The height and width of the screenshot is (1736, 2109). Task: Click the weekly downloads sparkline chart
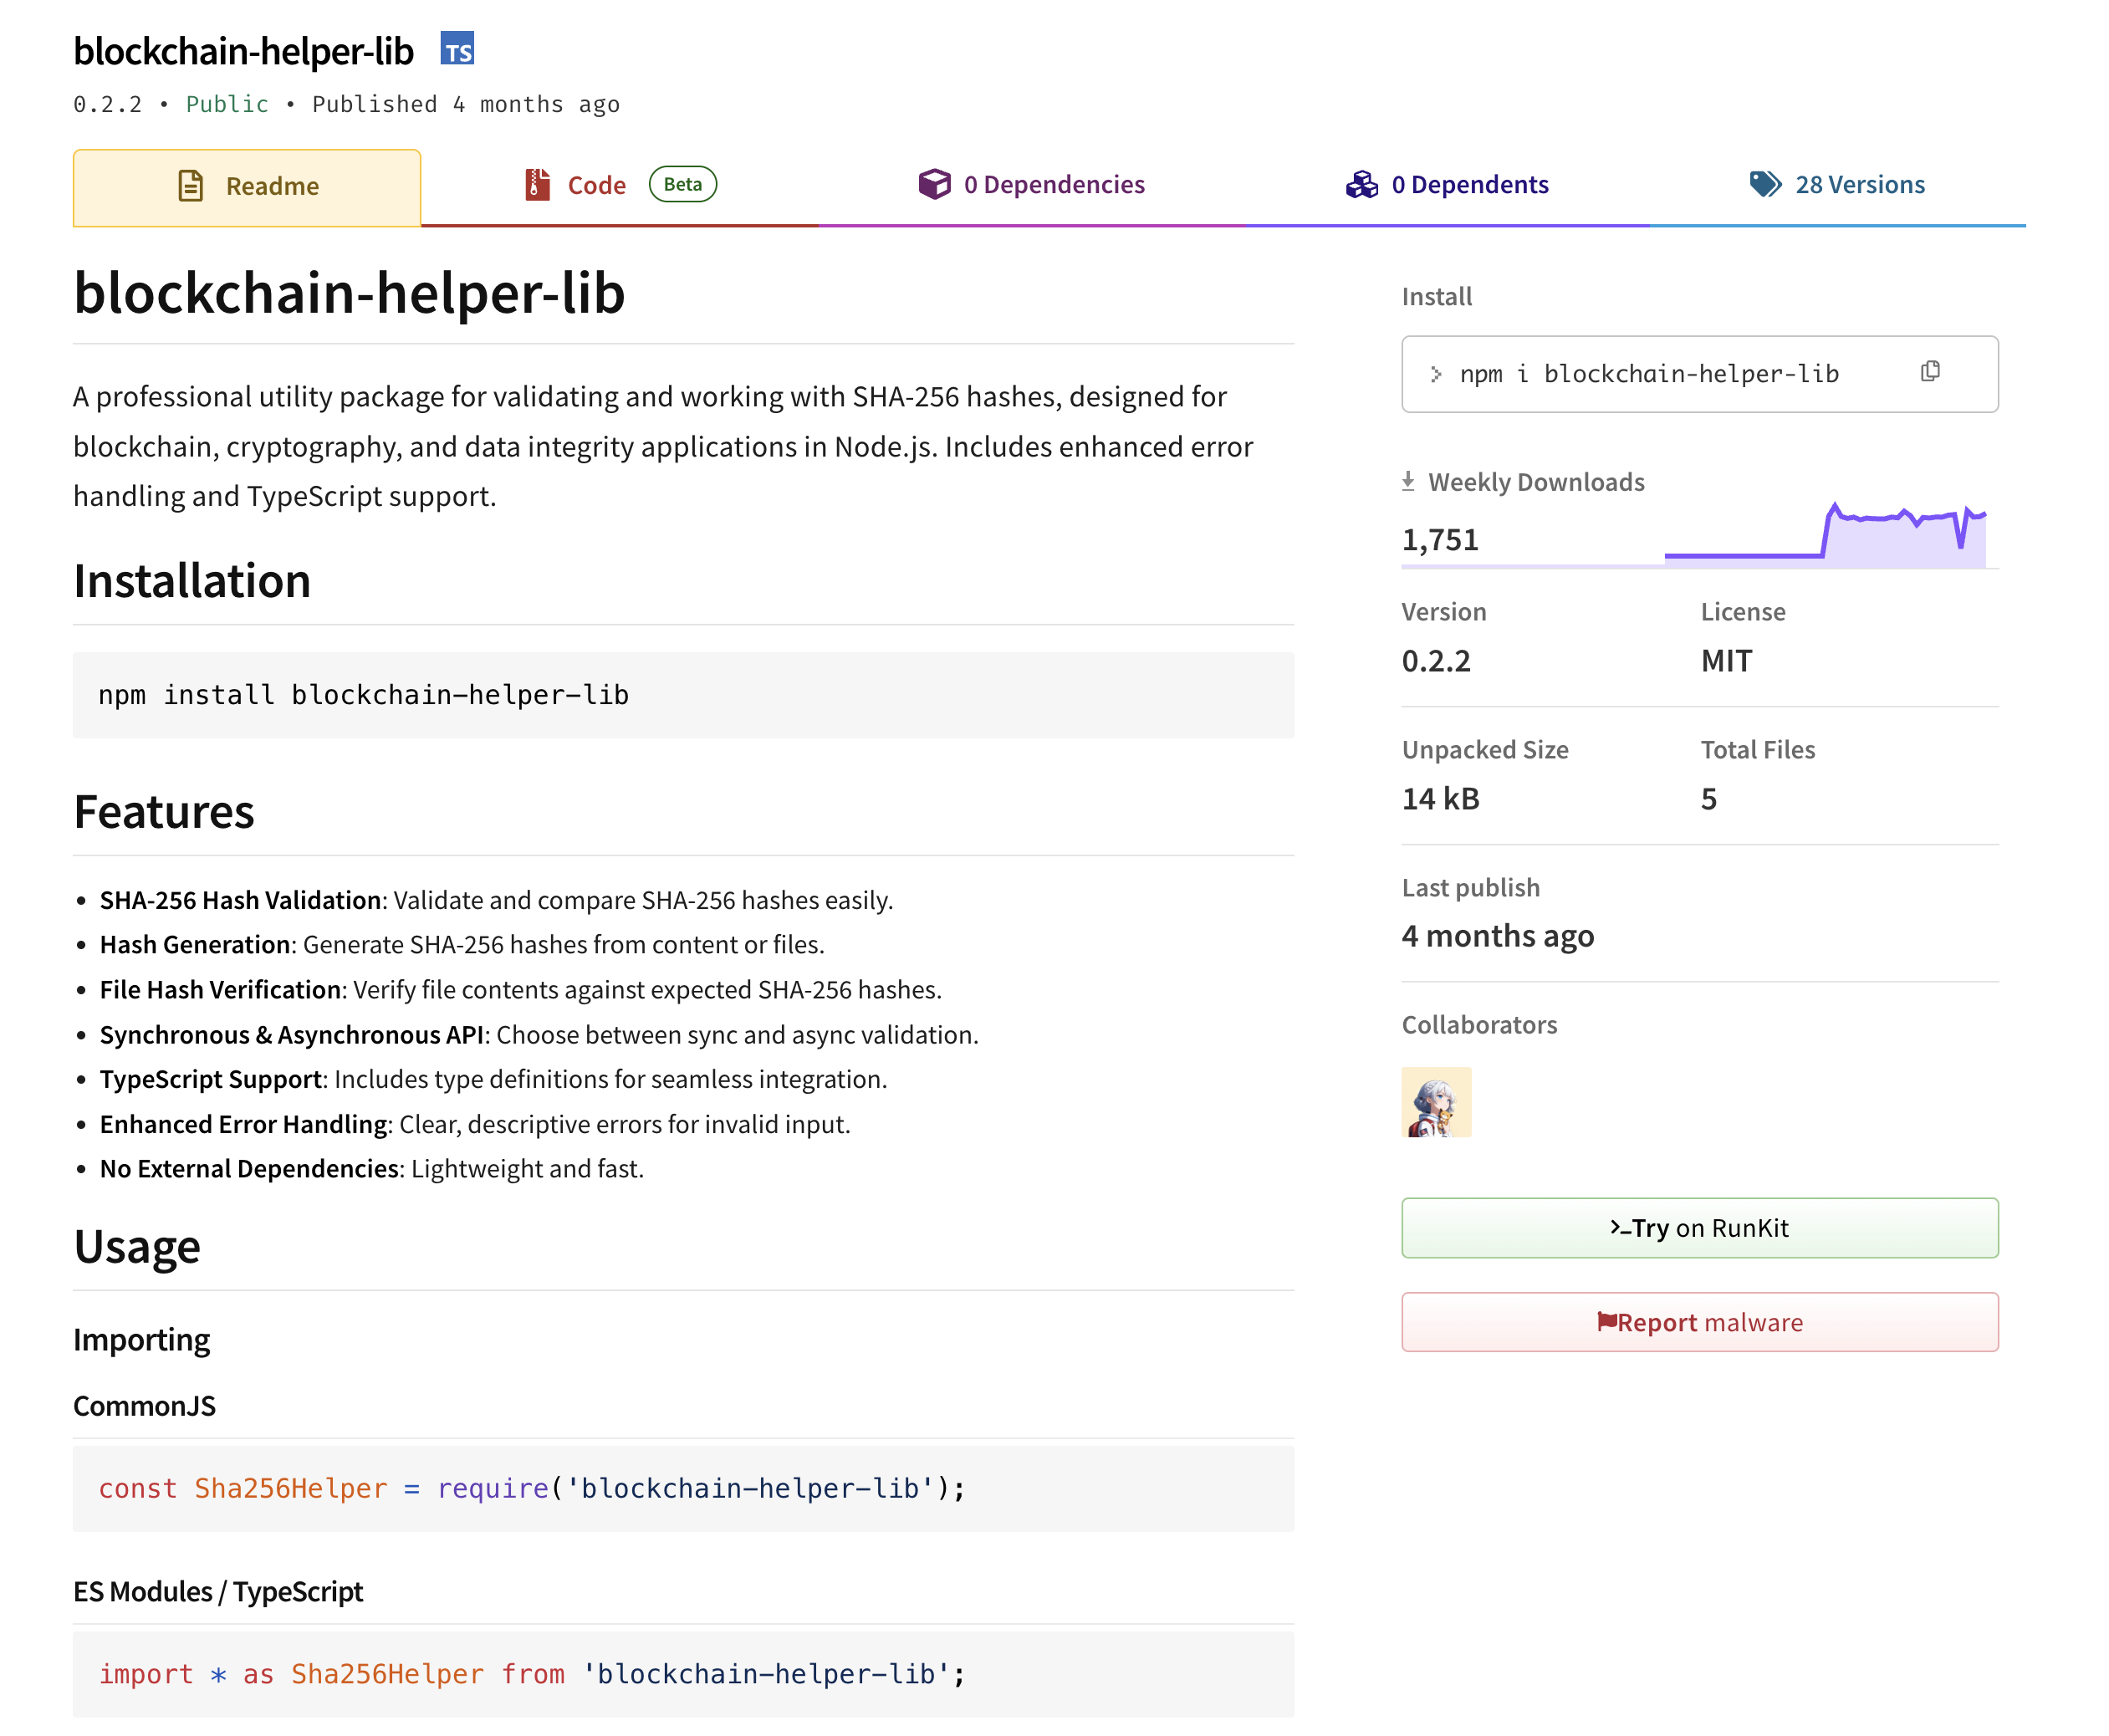click(1824, 536)
